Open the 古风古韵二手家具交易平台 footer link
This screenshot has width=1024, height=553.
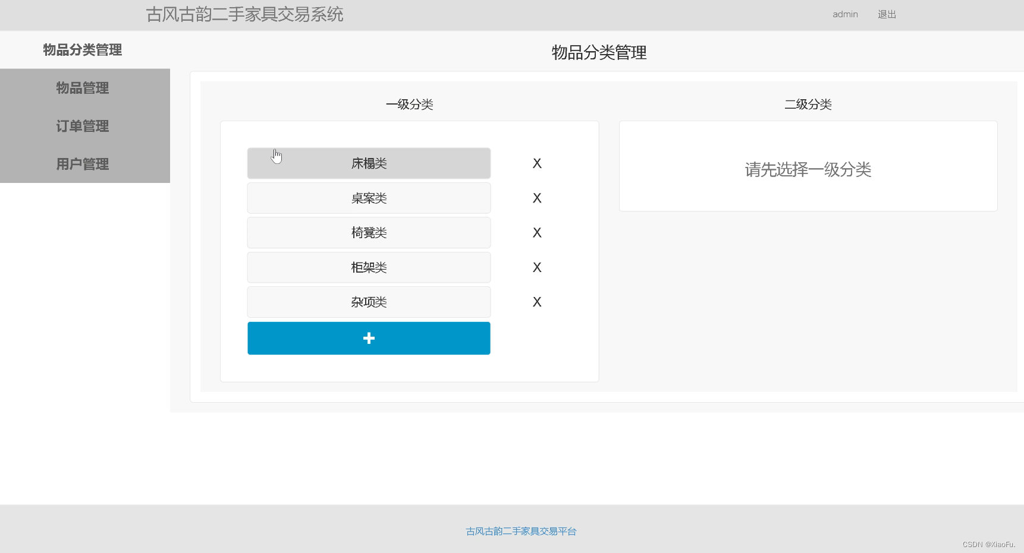(521, 531)
